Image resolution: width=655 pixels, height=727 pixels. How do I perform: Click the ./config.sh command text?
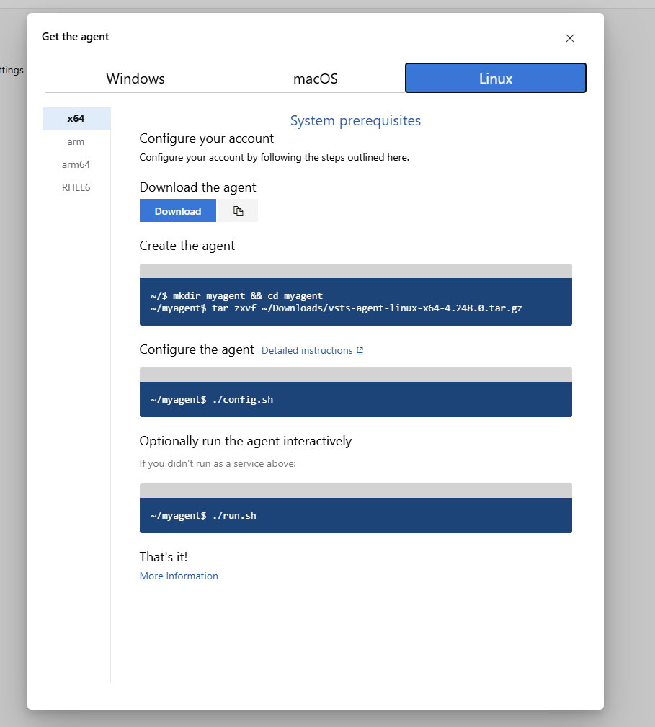click(212, 400)
